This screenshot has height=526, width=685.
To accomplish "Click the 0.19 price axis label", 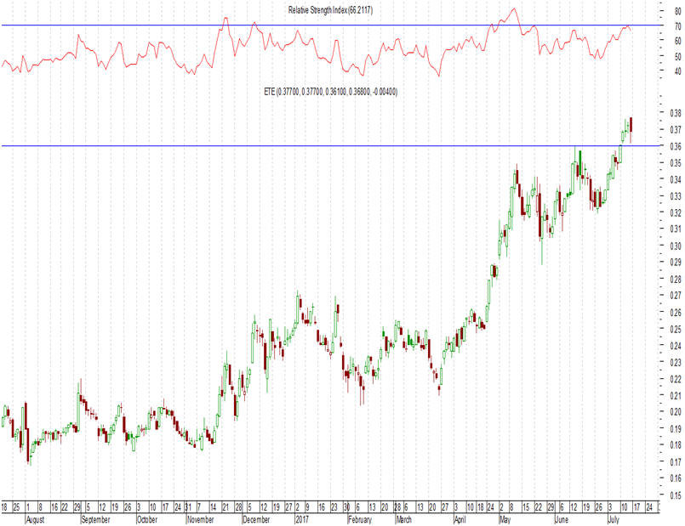I will [676, 428].
